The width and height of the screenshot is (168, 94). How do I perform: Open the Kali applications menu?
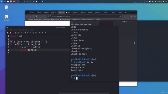click(1, 2)
